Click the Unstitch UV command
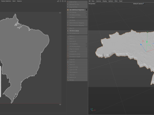Screen dimensions: 154x115 point(77,51)
